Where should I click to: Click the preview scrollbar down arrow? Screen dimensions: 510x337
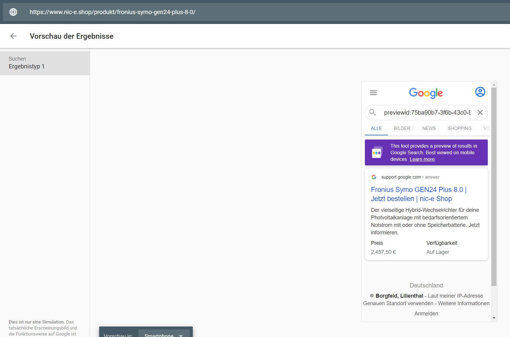click(x=494, y=318)
